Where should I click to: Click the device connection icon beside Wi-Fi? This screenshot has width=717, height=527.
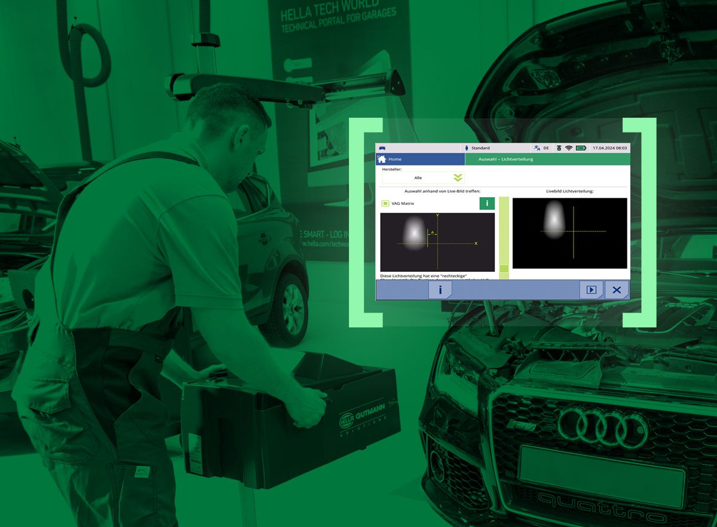[558, 148]
